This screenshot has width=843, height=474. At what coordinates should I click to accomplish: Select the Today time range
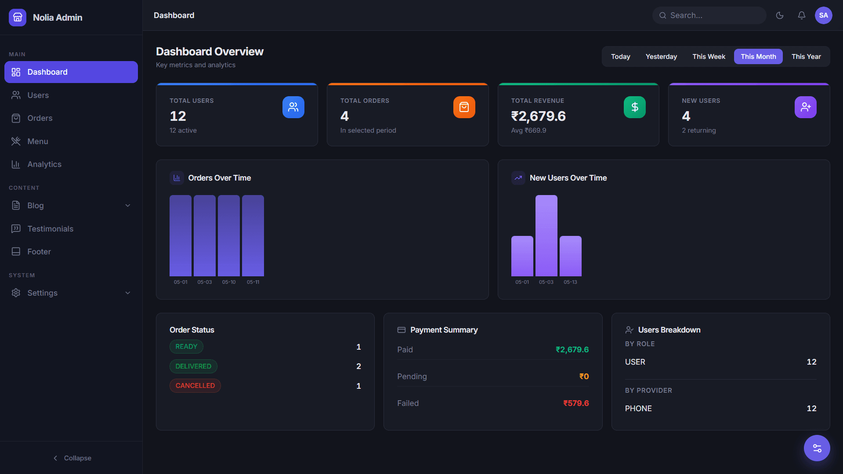[x=620, y=57]
